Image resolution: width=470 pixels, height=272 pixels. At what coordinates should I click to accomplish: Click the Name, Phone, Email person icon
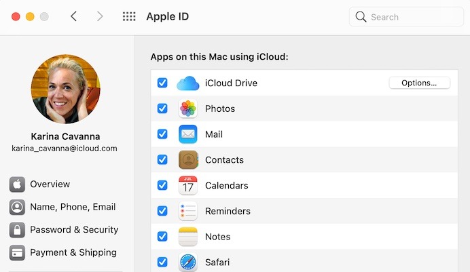click(x=17, y=207)
